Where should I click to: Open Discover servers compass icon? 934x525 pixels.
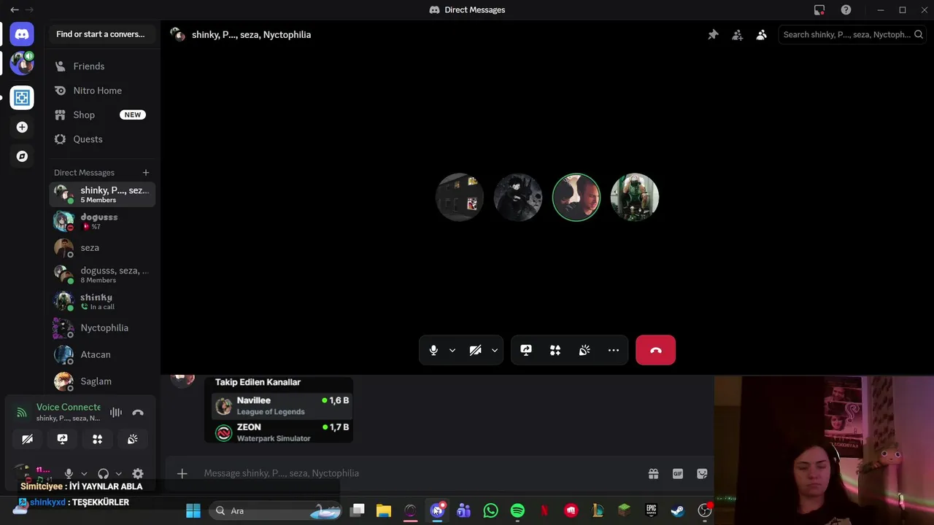pyautogui.click(x=22, y=156)
